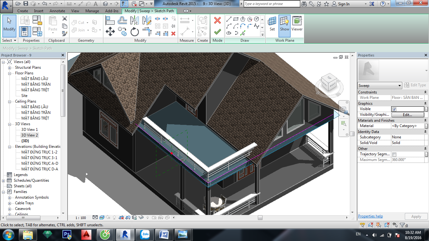Select the Rotate tool

(x=134, y=31)
